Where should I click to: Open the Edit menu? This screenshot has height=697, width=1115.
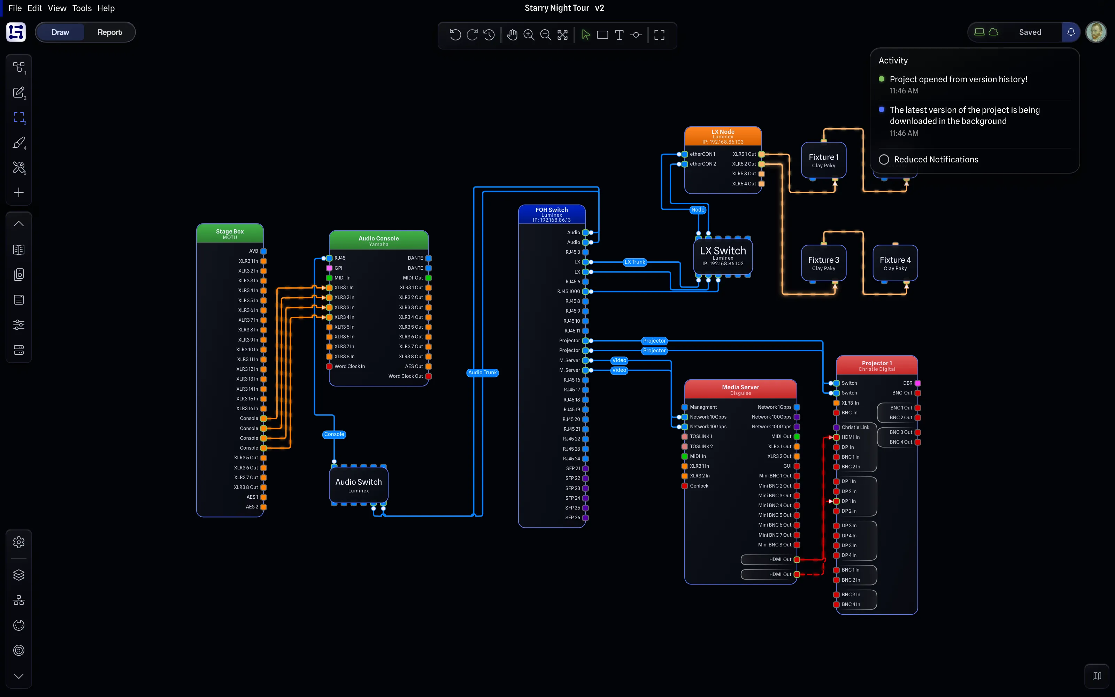tap(34, 8)
